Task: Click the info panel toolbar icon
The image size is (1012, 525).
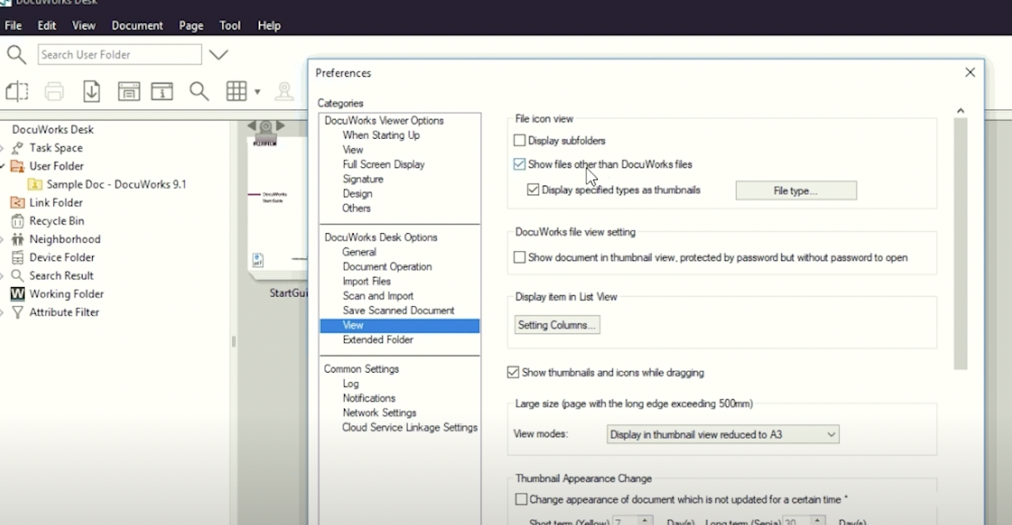Action: tap(163, 92)
